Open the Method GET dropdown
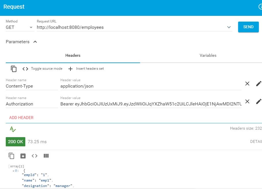Image resolution: width=262 pixels, height=189 pixels. (20, 27)
